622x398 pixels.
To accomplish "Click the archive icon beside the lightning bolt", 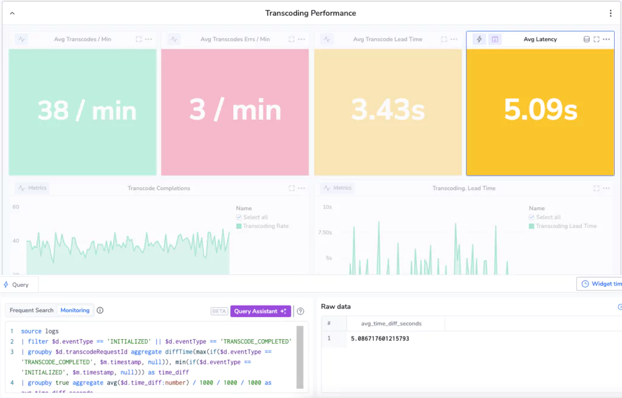I will pos(495,39).
